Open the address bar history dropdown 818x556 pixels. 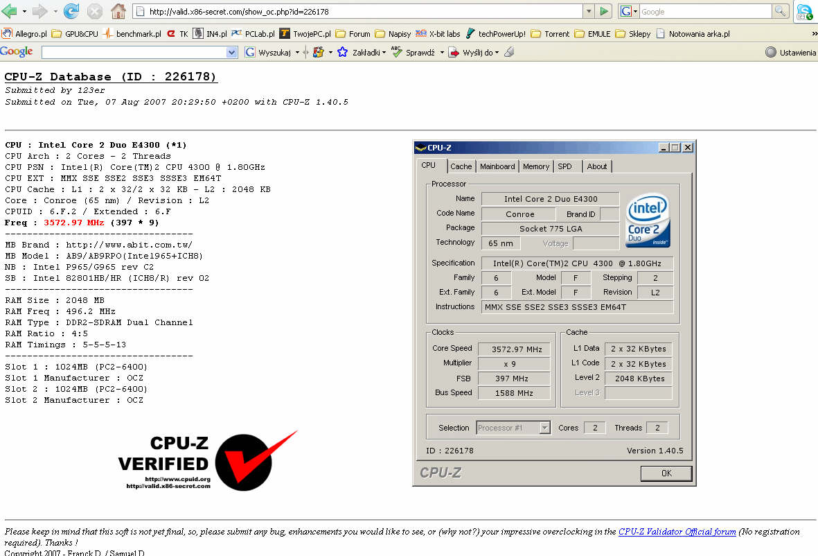589,11
